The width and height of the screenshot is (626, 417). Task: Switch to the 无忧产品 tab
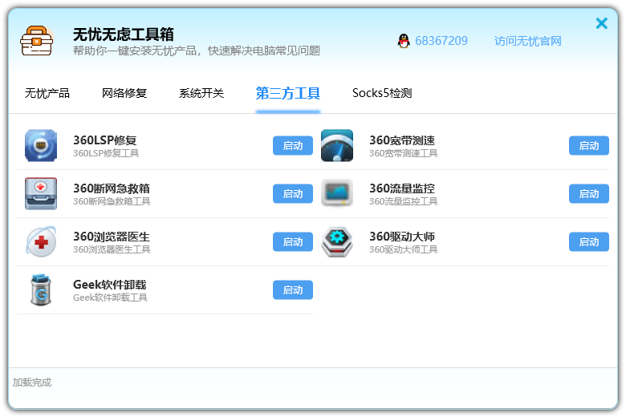coord(47,93)
